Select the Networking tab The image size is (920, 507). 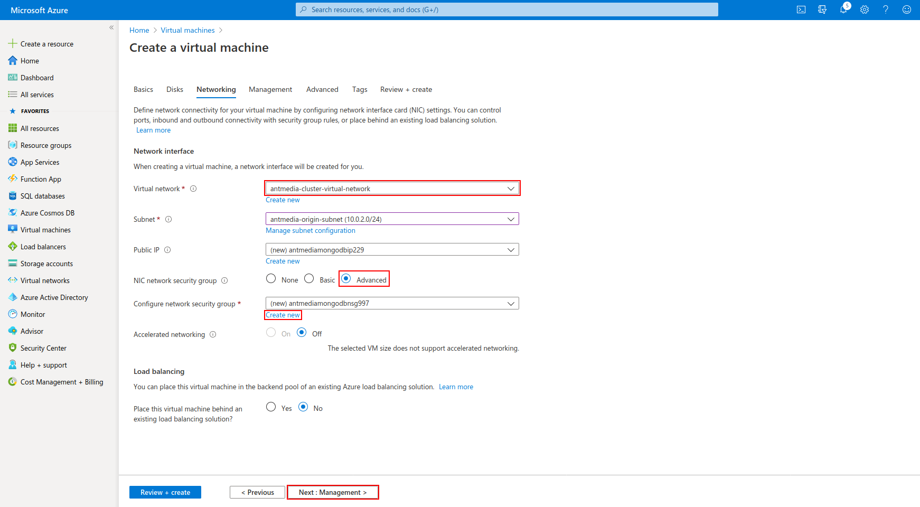216,89
